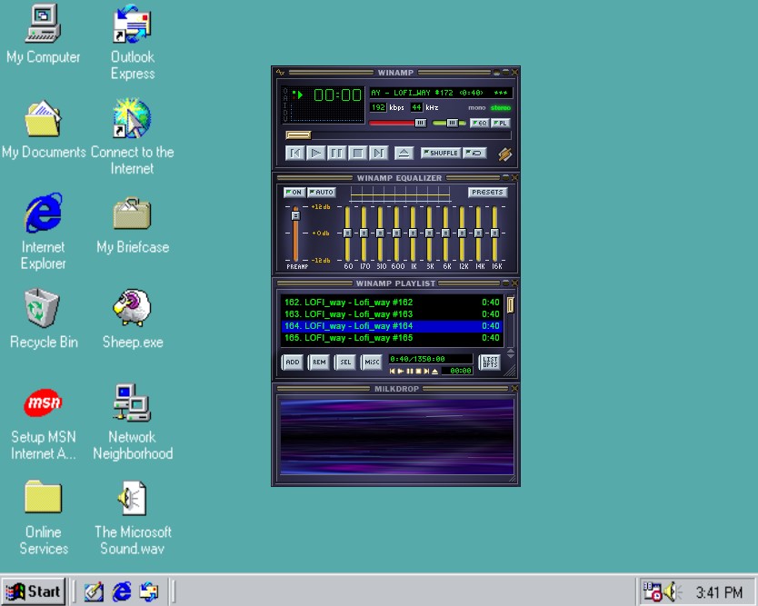
Task: Click the Task Scheduler tray icon
Action: tap(652, 591)
